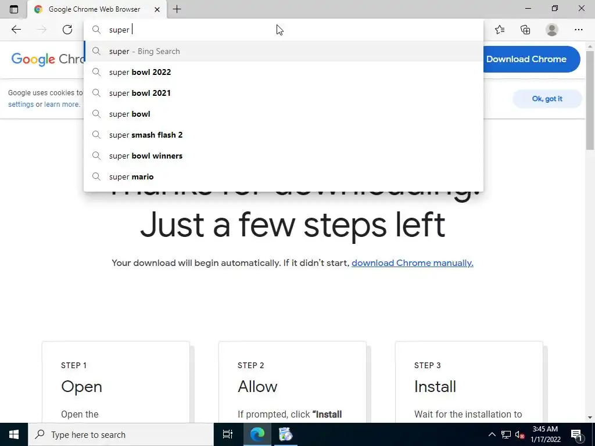Open the Favorites star icon
Image resolution: width=595 pixels, height=446 pixels.
tap(500, 30)
